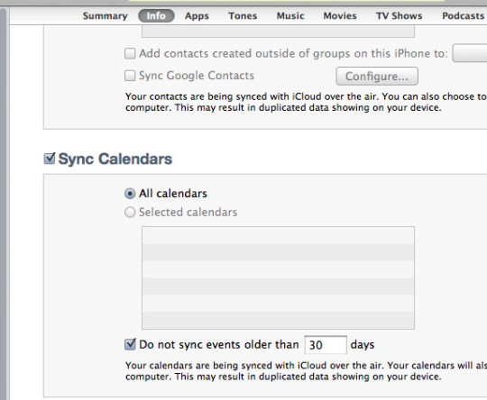Switch to the Summary tab
This screenshot has width=487, height=400.
click(105, 16)
